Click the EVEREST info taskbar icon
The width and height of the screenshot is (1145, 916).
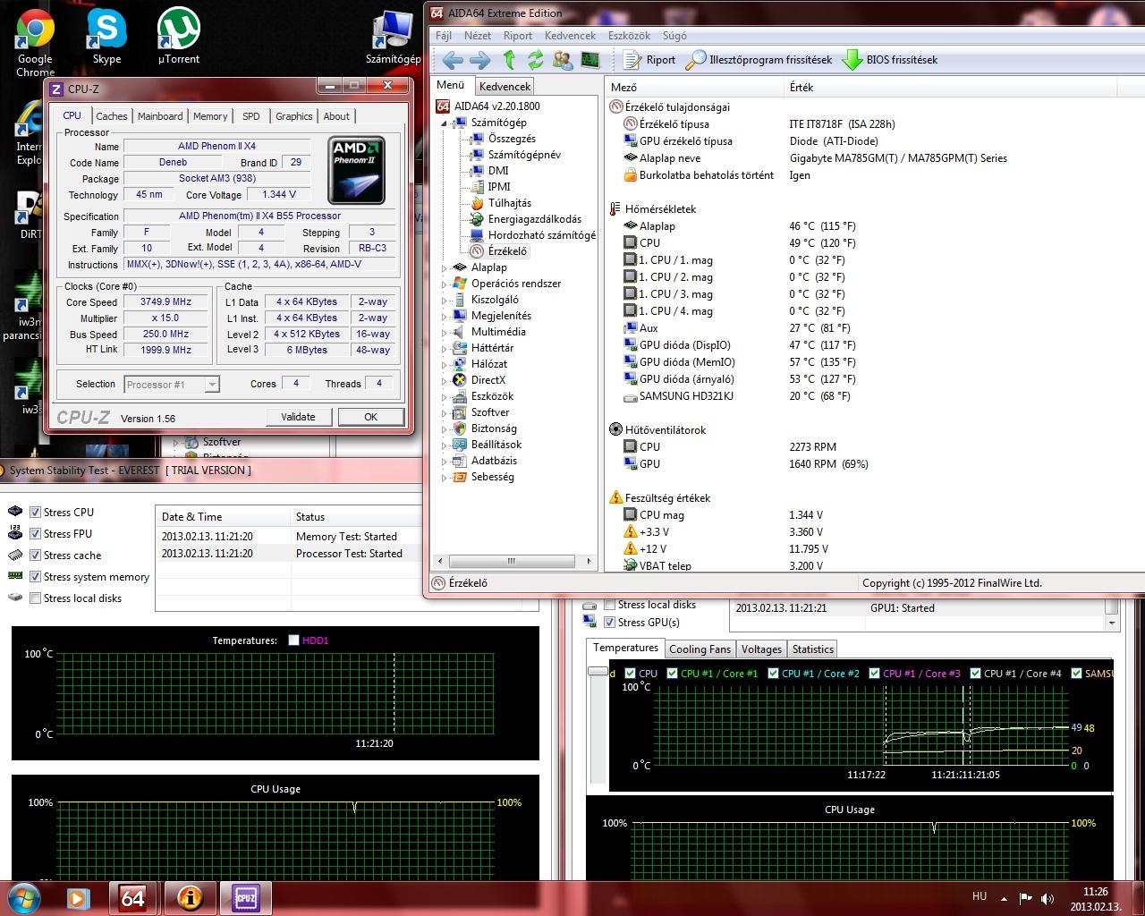[190, 897]
